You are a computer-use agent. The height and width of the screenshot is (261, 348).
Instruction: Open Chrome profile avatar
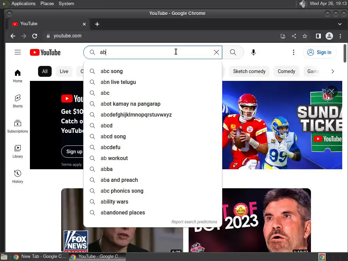pyautogui.click(x=329, y=36)
